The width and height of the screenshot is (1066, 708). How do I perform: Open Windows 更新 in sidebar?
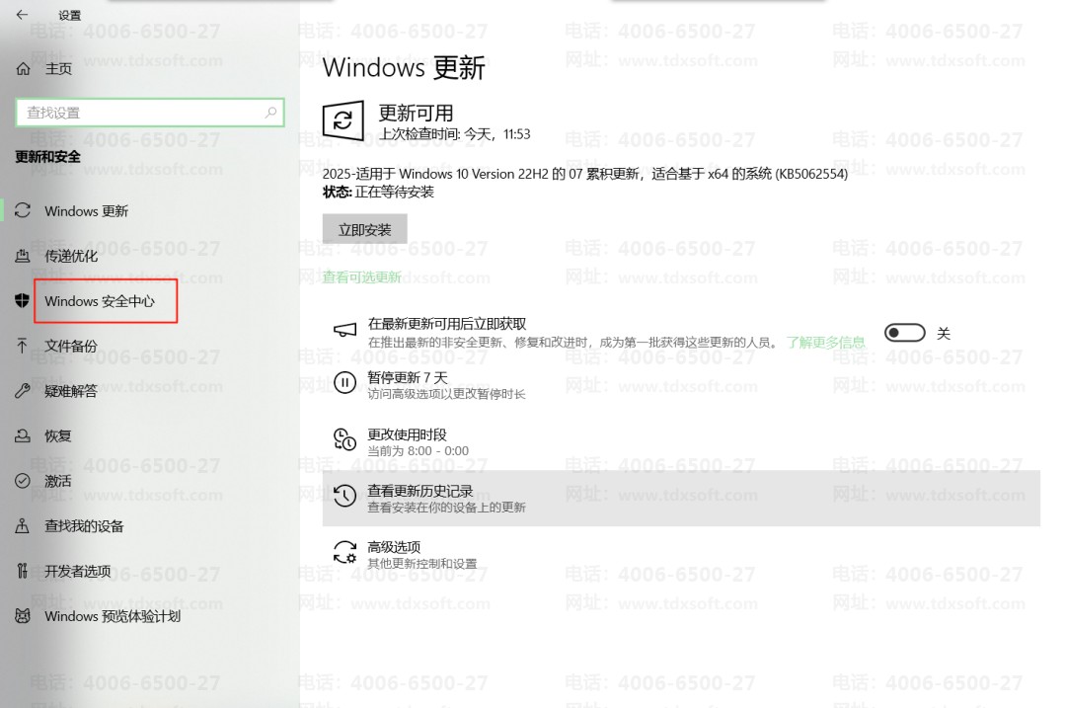(x=86, y=211)
